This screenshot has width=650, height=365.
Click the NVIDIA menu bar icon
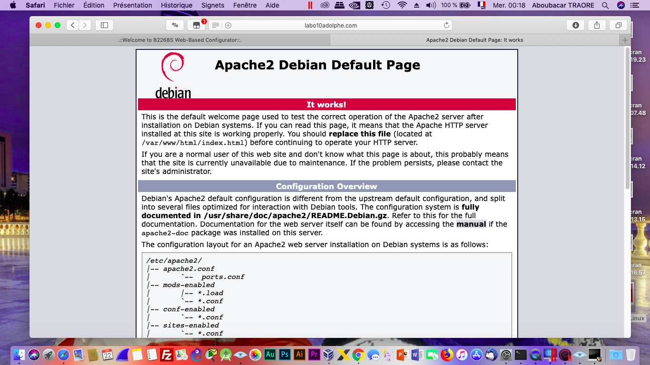click(x=354, y=5)
